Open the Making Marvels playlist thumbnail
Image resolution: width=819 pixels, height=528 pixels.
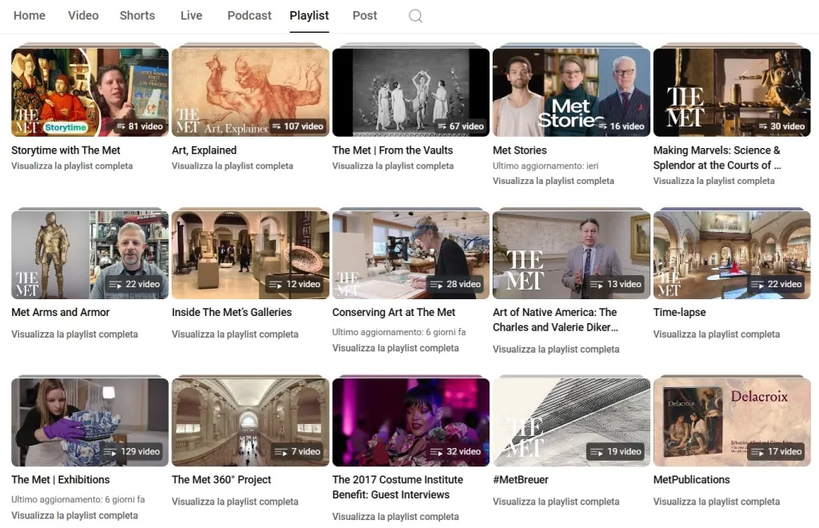[x=731, y=90]
